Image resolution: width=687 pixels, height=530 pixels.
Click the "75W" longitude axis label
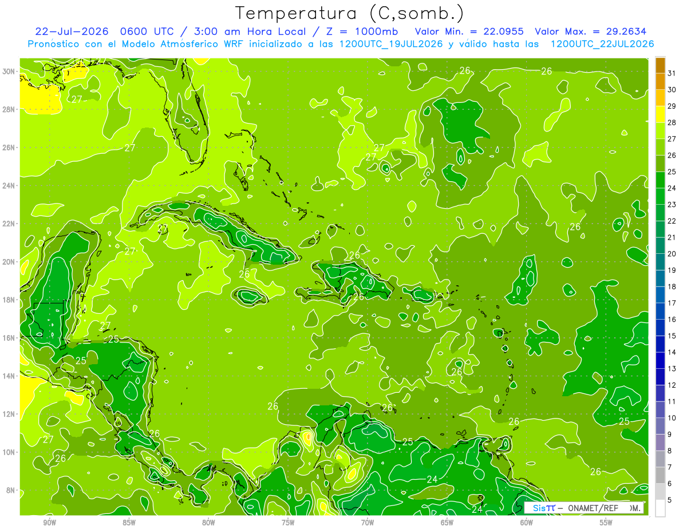(288, 523)
